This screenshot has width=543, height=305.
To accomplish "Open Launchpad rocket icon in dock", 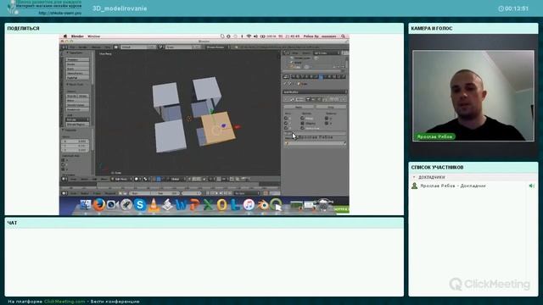I will [x=126, y=205].
